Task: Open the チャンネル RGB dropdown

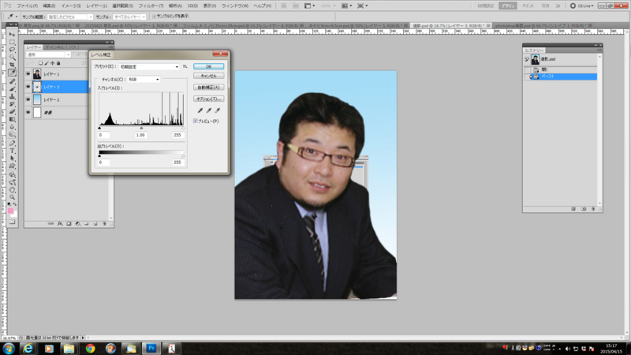Action: 144,80
